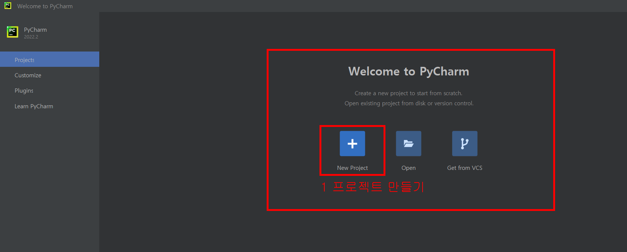Click the 'Open existing project from disk' text
627x252 pixels.
(409, 103)
